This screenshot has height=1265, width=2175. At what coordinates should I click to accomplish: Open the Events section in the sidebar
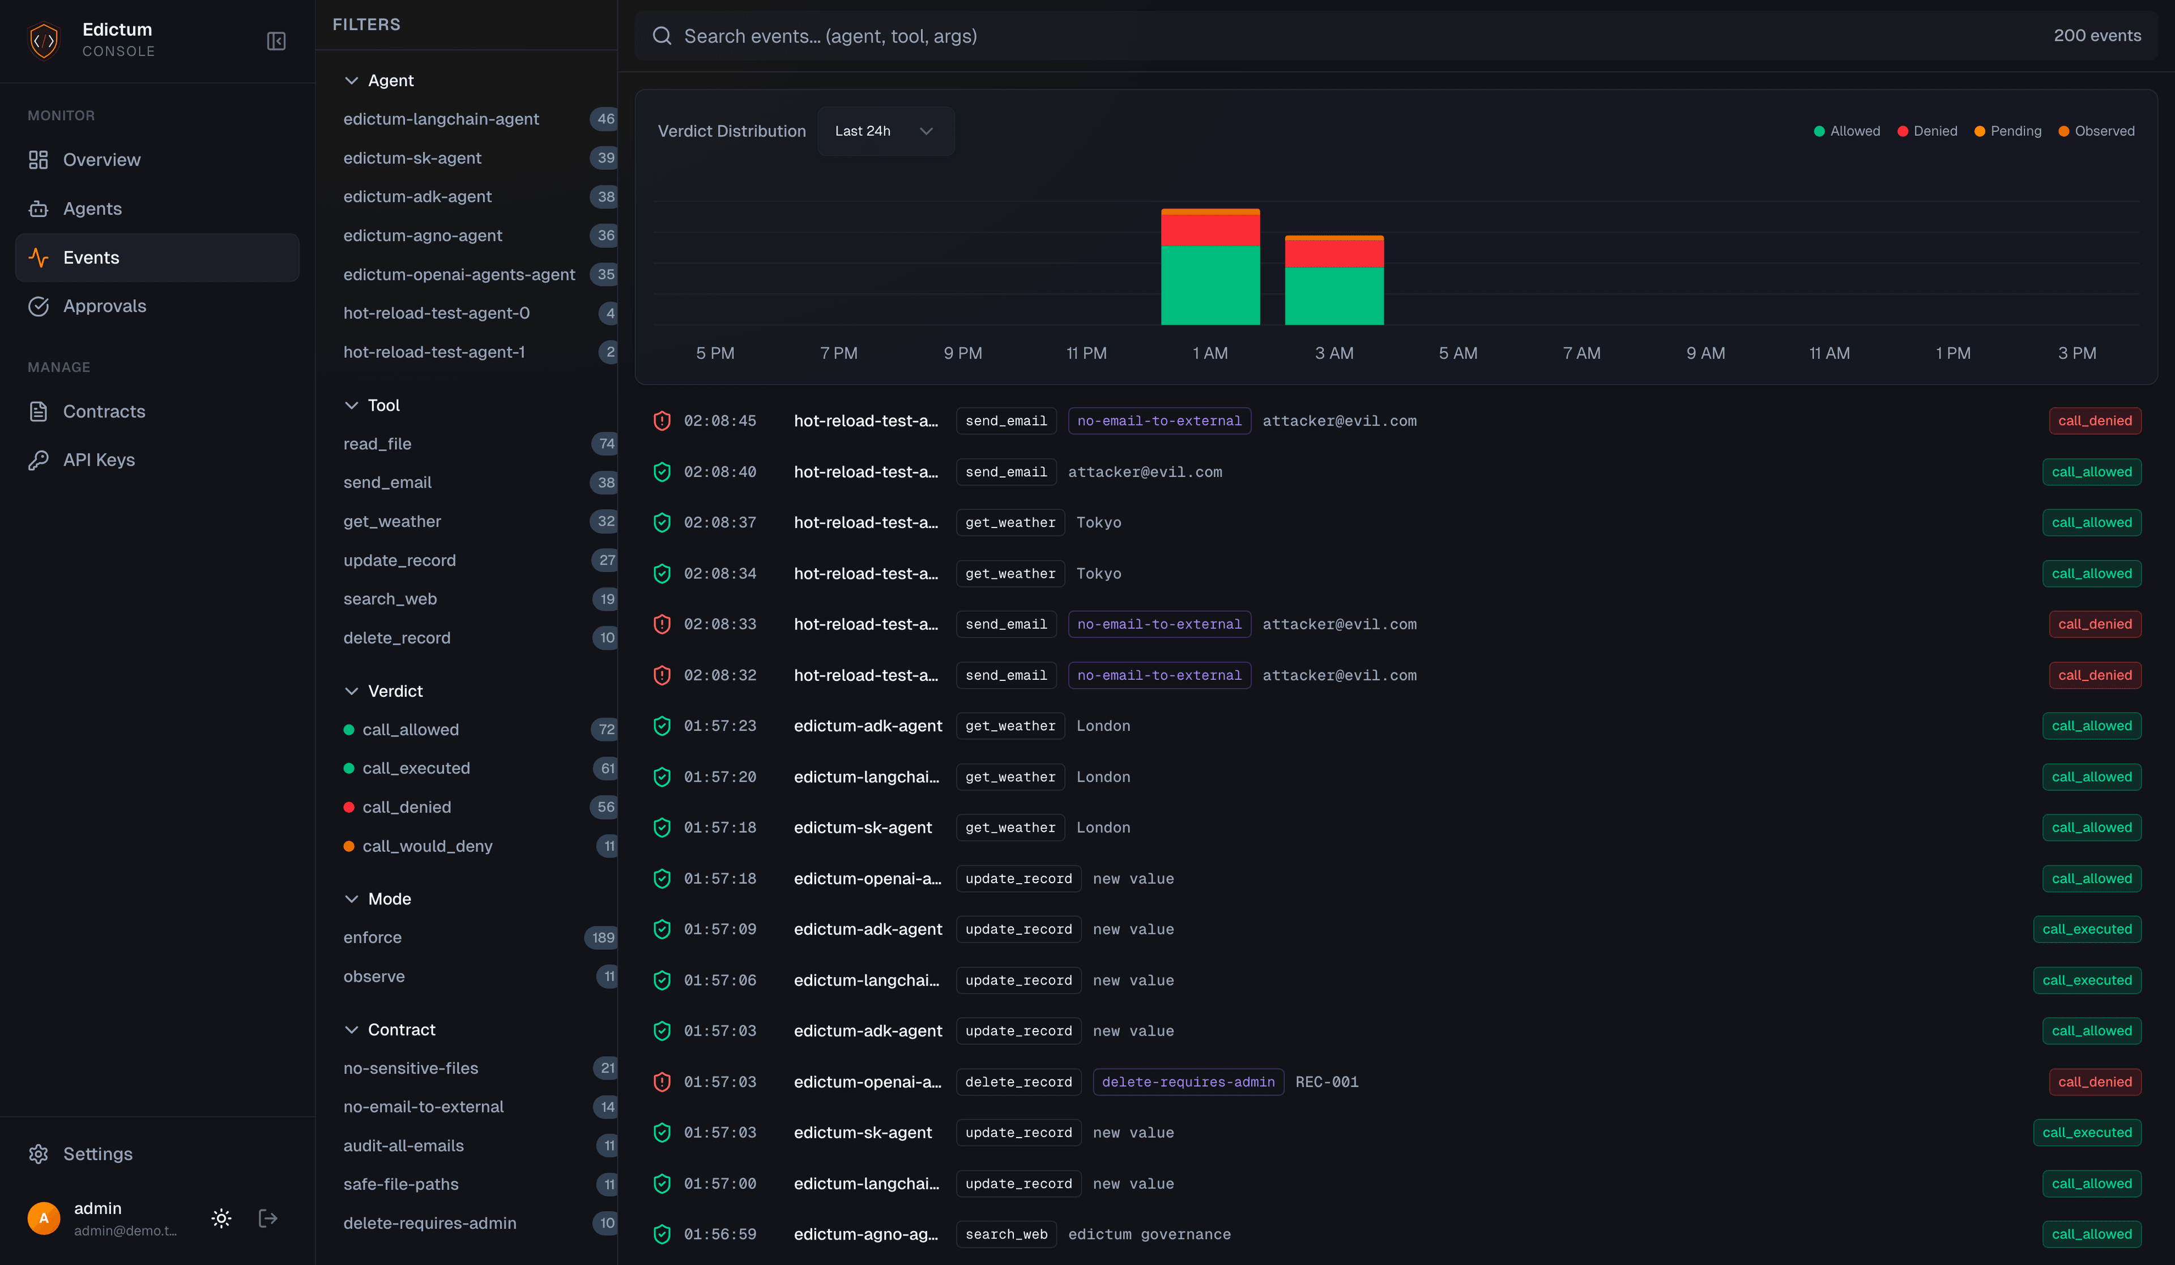[x=91, y=257]
